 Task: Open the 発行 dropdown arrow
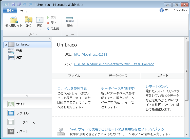(x=29, y=29)
